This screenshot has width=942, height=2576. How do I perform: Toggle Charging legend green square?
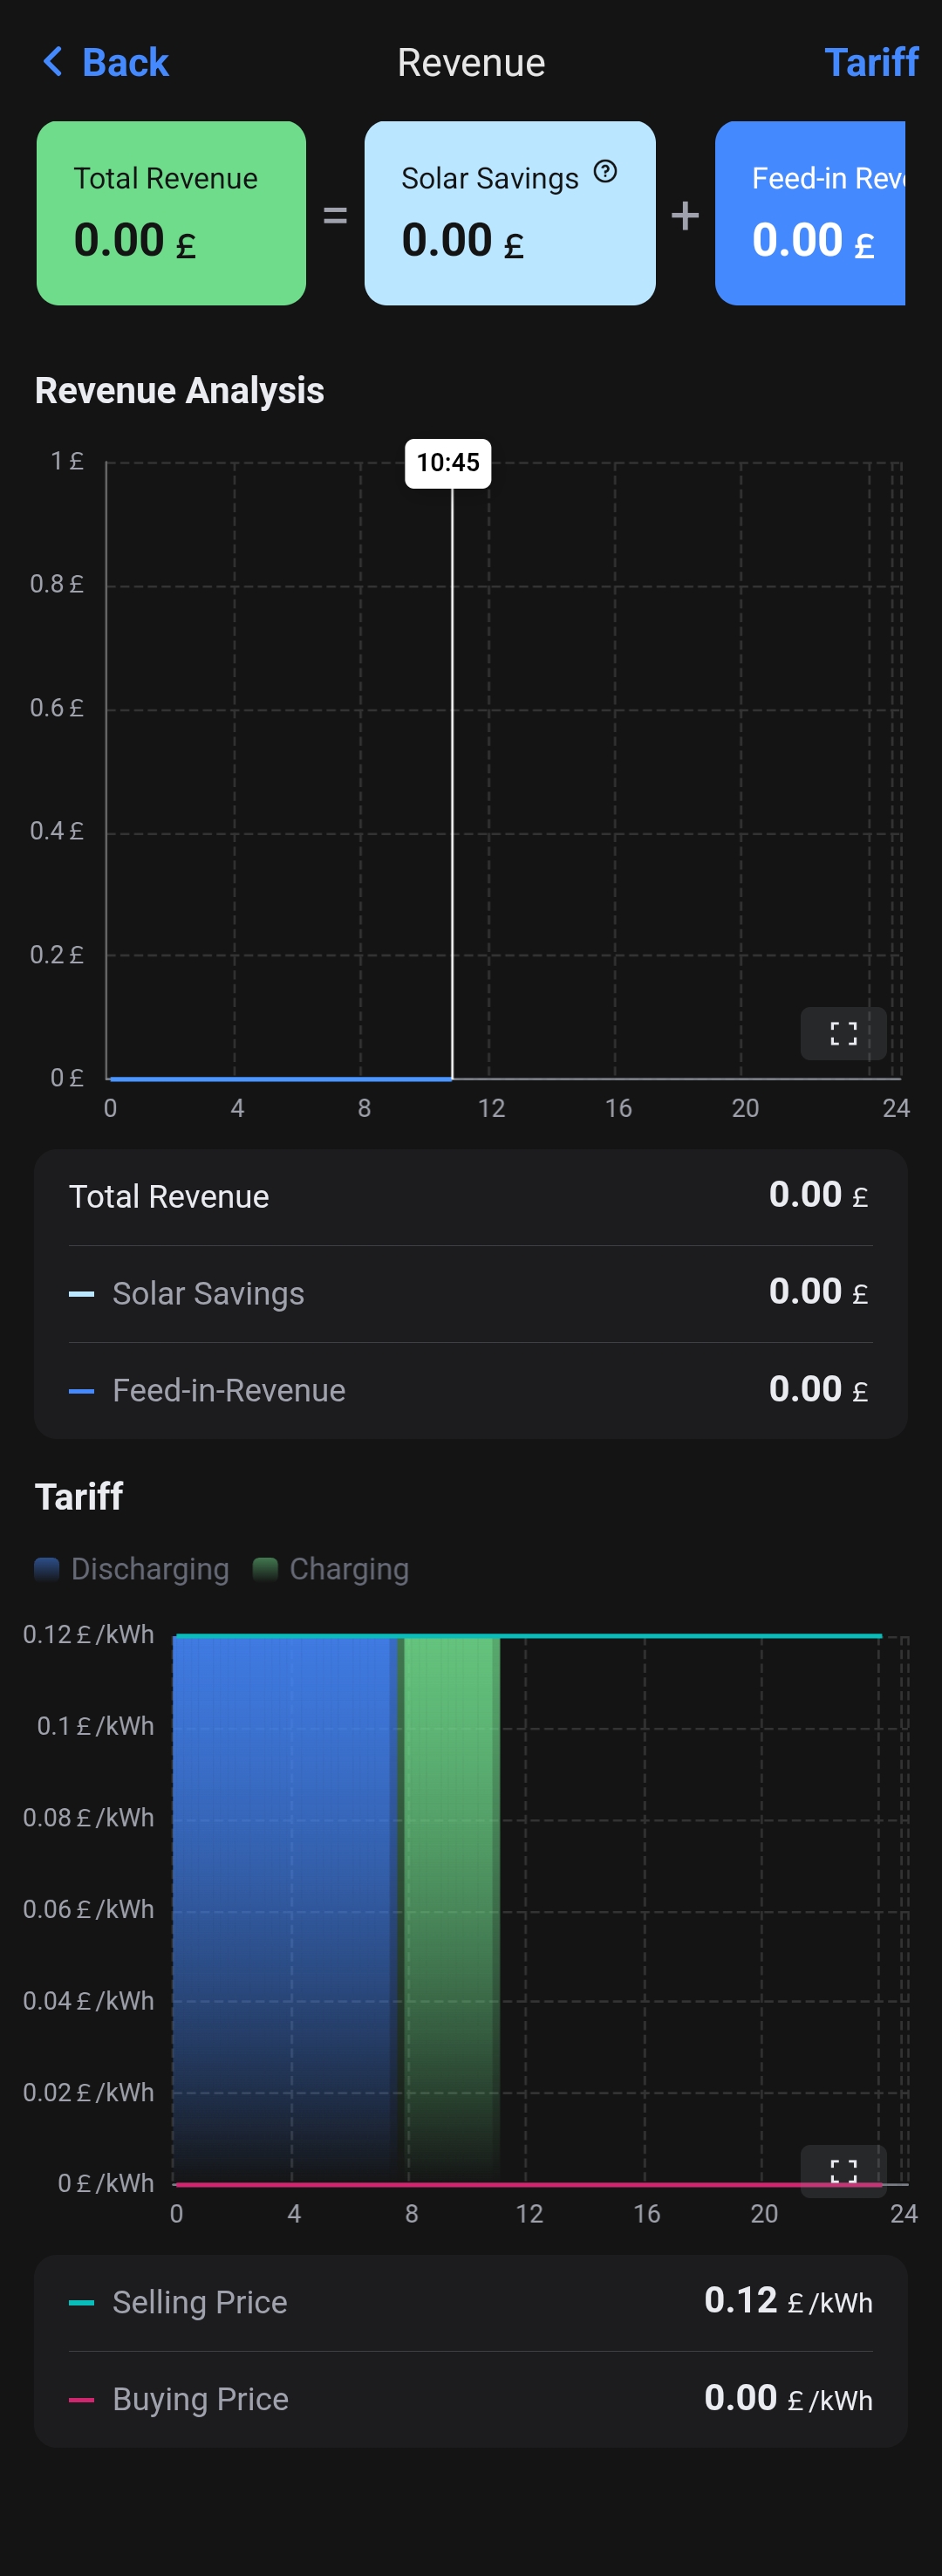265,1568
